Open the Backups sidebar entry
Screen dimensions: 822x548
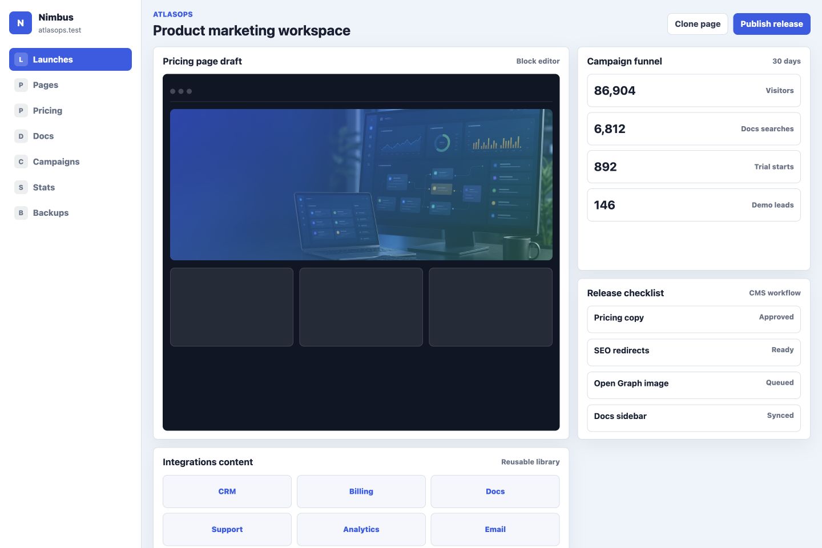[x=70, y=213]
